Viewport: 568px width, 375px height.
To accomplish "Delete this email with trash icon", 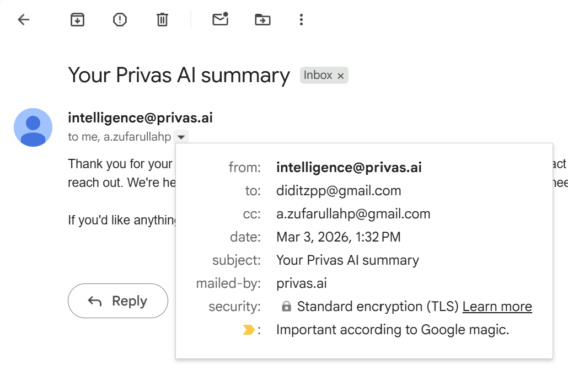I will [162, 20].
